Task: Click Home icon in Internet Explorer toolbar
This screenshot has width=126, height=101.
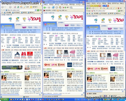Action: click(x=21, y=7)
